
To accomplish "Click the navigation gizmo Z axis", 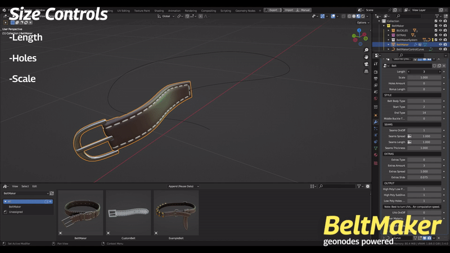I will 359,30.
